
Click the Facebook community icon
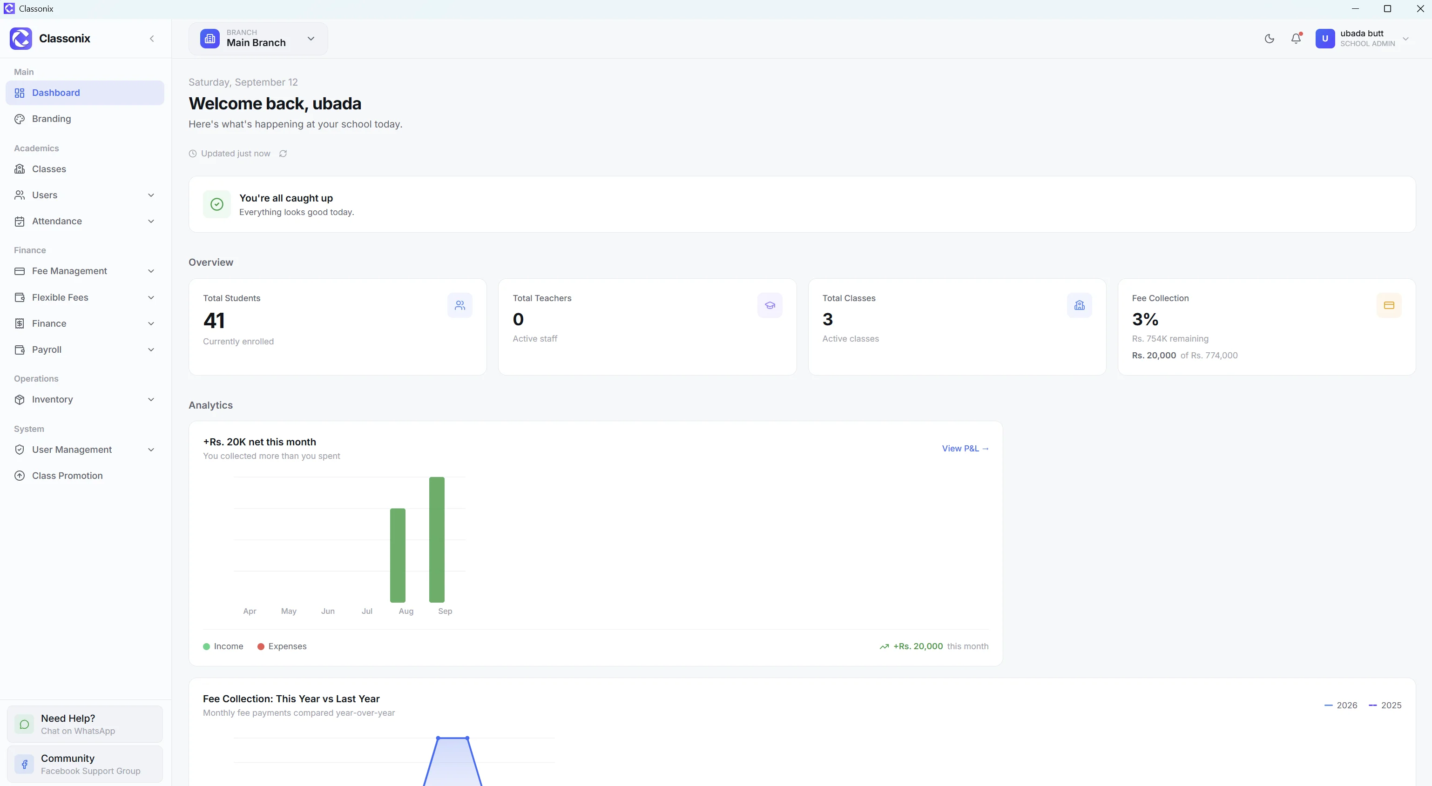(x=24, y=764)
